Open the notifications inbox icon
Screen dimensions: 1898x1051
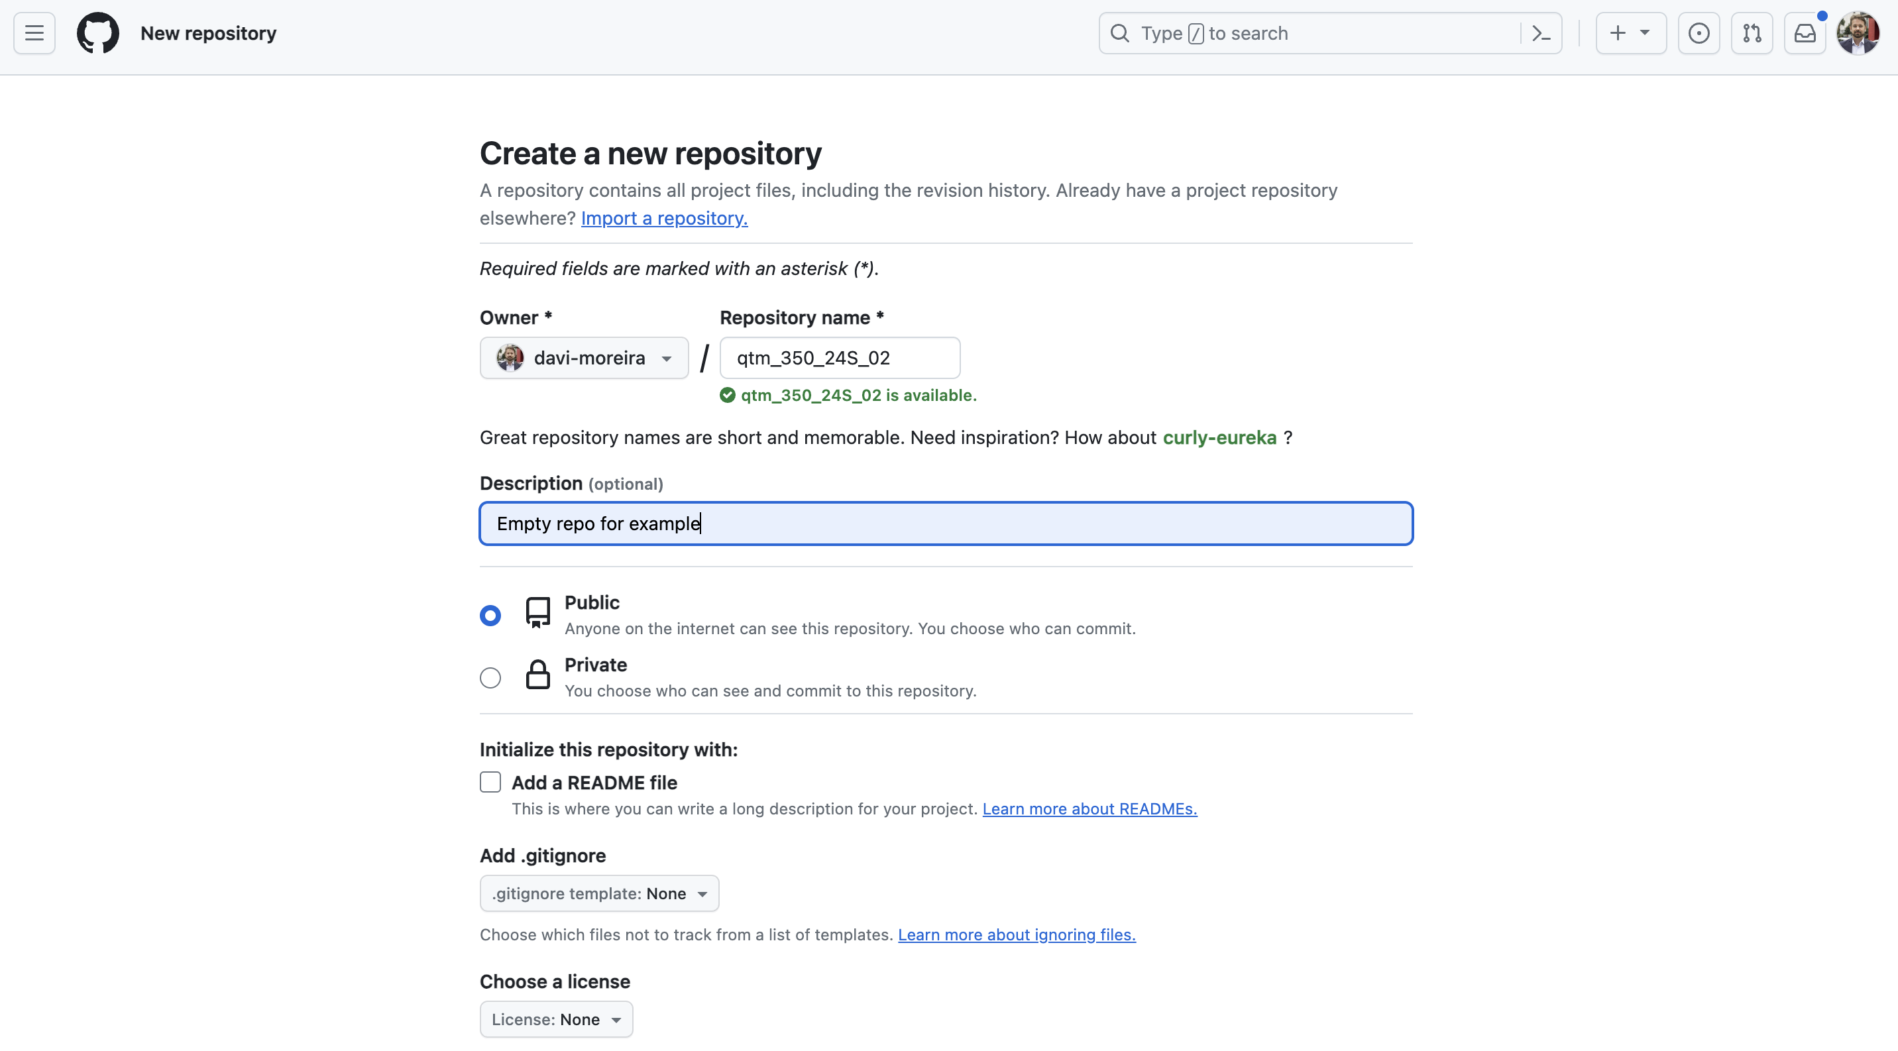[x=1805, y=33]
